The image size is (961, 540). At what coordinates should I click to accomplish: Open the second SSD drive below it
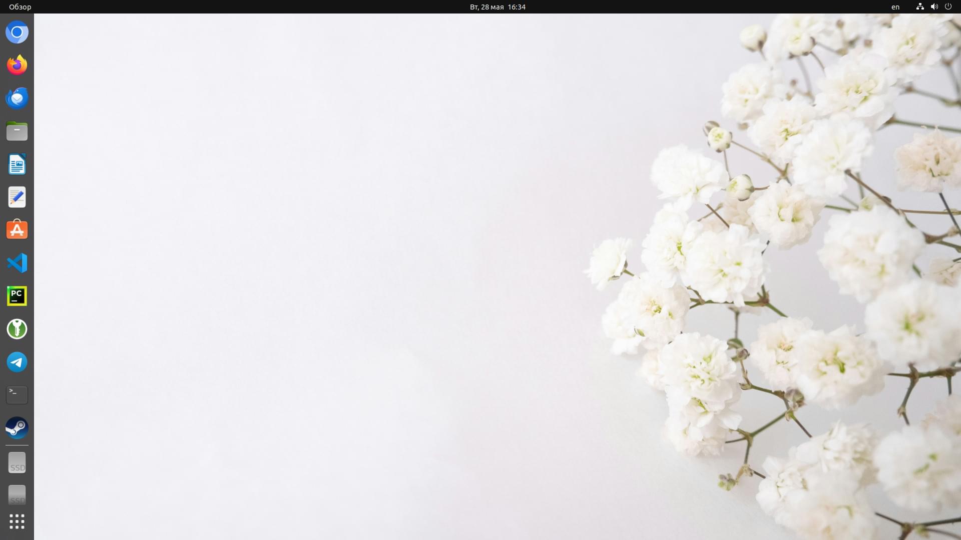(x=17, y=495)
